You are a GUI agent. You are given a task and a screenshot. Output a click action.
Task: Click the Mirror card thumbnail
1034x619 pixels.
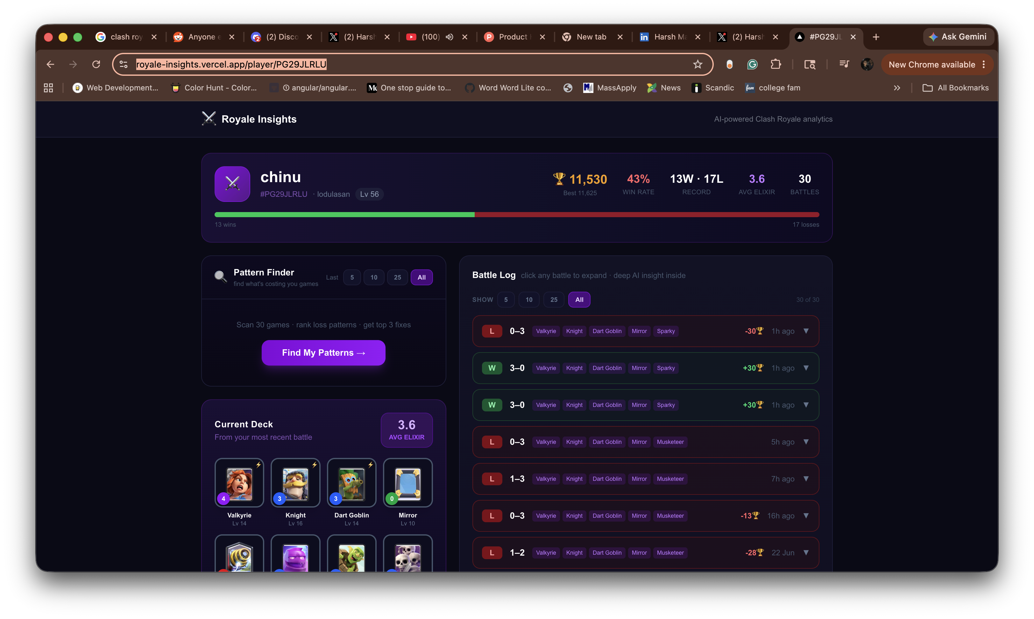(408, 483)
